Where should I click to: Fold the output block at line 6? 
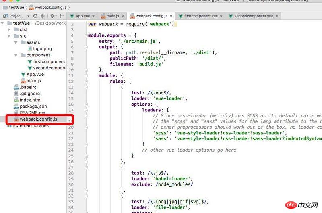click(86, 47)
